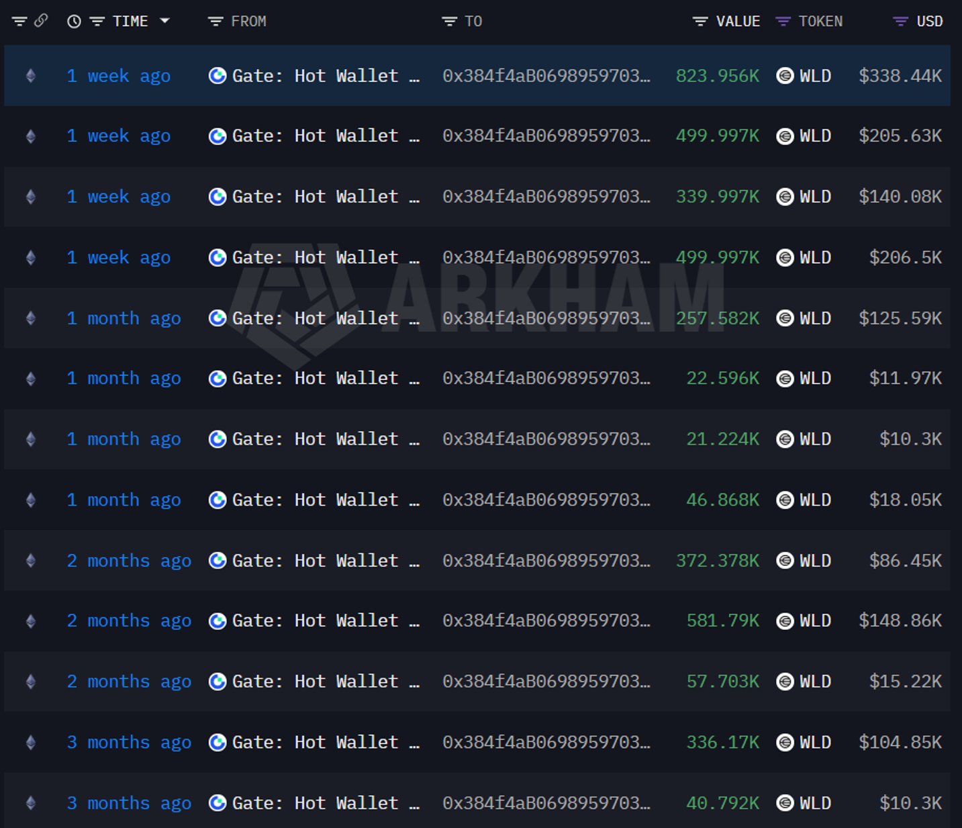This screenshot has height=828, width=962.
Task: Select the value 372.378K
Action: tap(718, 561)
